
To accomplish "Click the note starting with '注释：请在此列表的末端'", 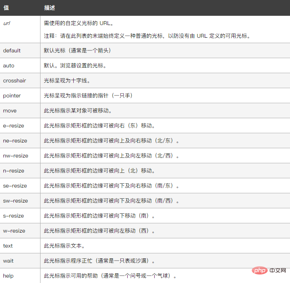I will click(x=147, y=36).
